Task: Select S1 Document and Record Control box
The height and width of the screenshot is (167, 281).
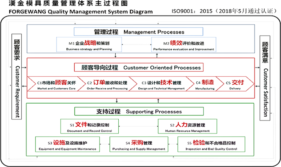Action: click(90, 126)
